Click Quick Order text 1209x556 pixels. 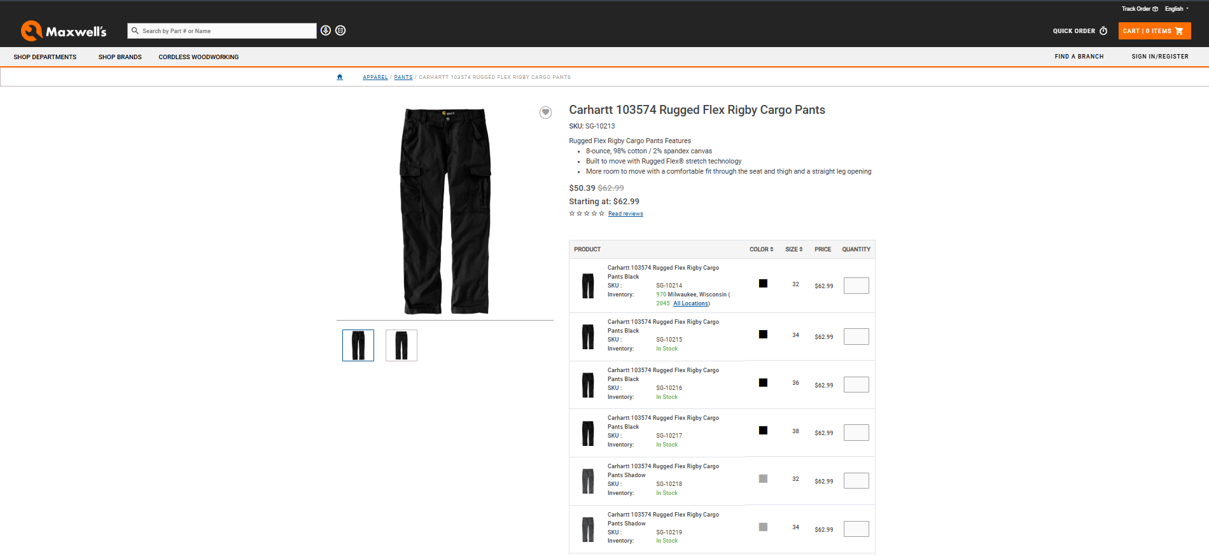[1074, 31]
